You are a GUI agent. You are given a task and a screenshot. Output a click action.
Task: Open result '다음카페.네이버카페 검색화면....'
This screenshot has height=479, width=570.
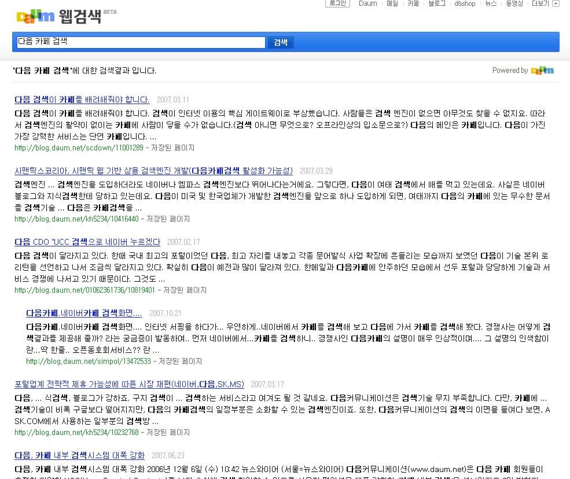pos(84,313)
